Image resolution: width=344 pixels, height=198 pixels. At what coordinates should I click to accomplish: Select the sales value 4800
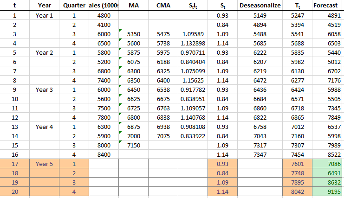[103, 15]
